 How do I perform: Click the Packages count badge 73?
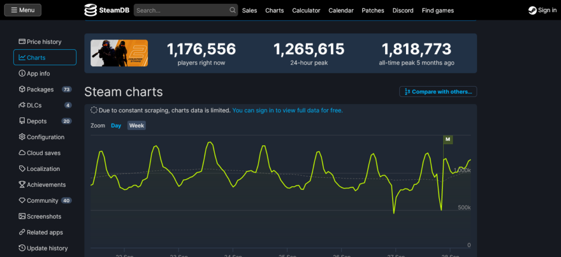tap(66, 89)
